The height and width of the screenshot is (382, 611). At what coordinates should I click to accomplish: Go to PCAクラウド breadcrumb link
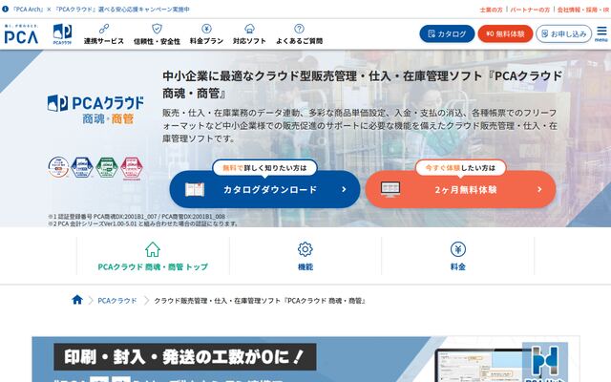point(117,301)
